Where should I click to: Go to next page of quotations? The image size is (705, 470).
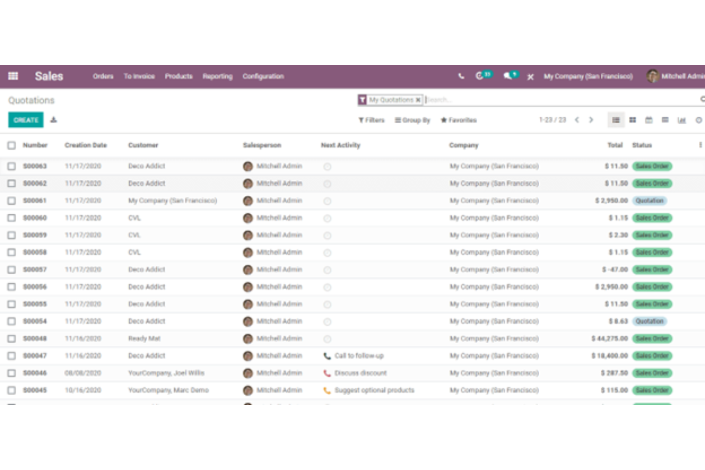coord(591,120)
